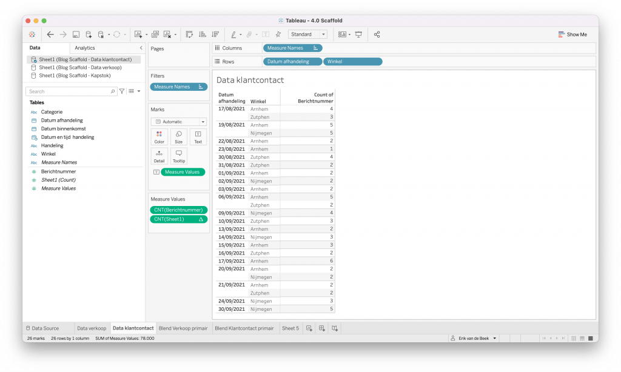Click the Sort ascending toolbar icon
The height and width of the screenshot is (372, 621).
click(x=203, y=35)
